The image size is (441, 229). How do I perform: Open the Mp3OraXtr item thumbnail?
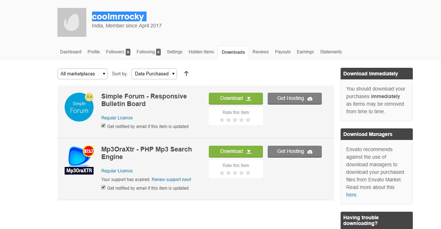(x=79, y=160)
